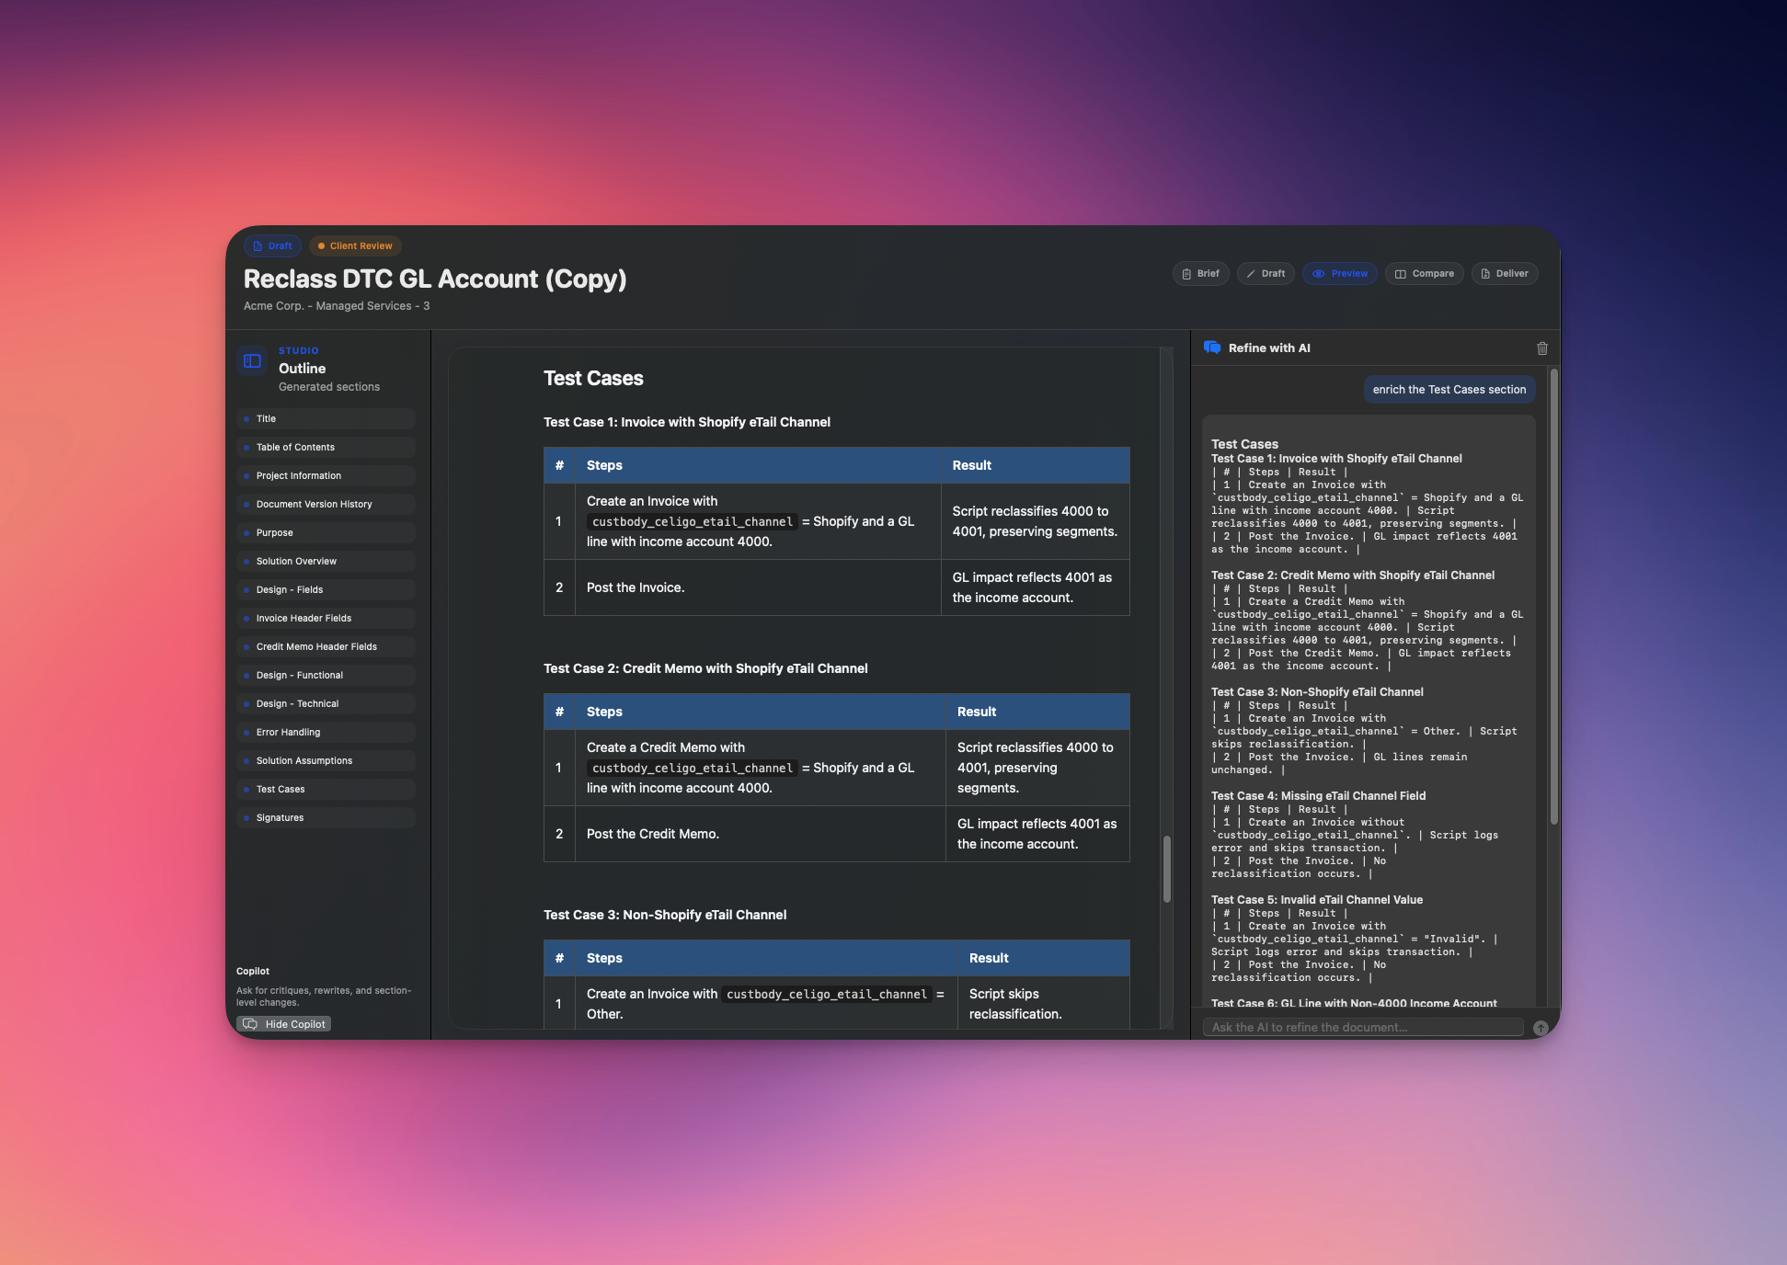Click the Draft status badge
Viewport: 1787px width, 1265px height.
[x=272, y=245]
